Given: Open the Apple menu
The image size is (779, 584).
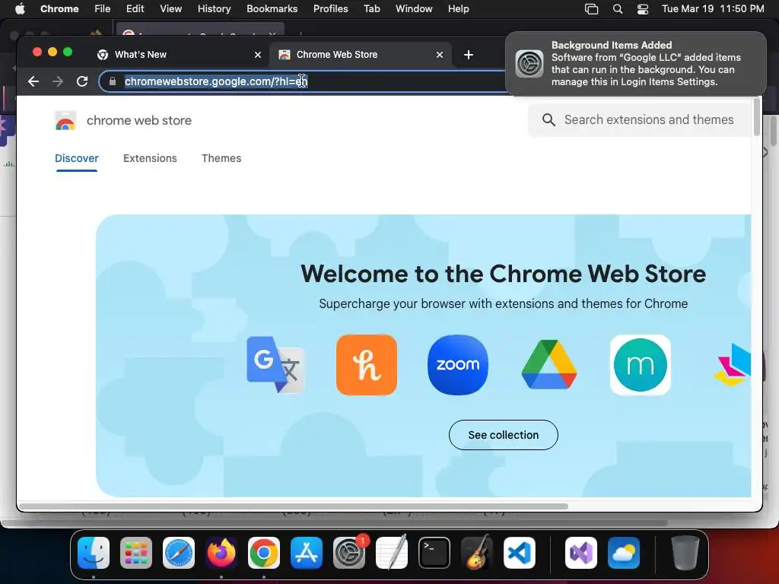Looking at the screenshot, I should [x=20, y=9].
